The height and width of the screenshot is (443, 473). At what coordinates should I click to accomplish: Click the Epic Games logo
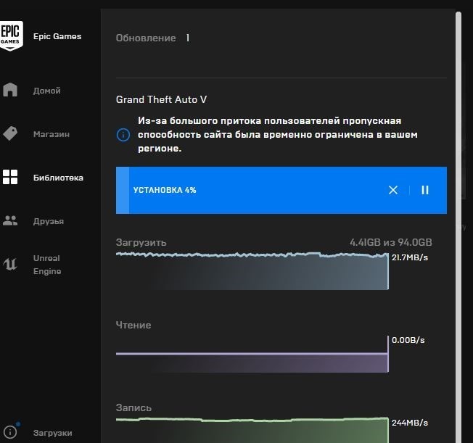[x=11, y=36]
